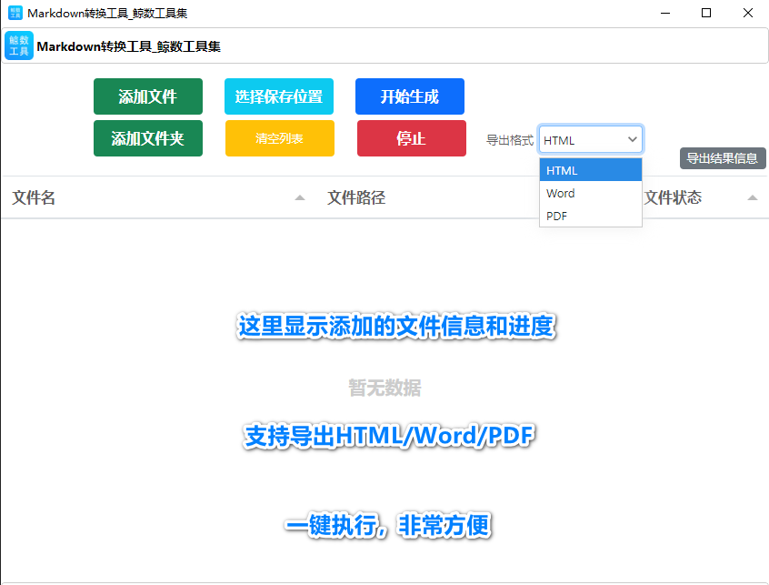Click the 导出格式 label
The image size is (769, 585).
point(510,140)
